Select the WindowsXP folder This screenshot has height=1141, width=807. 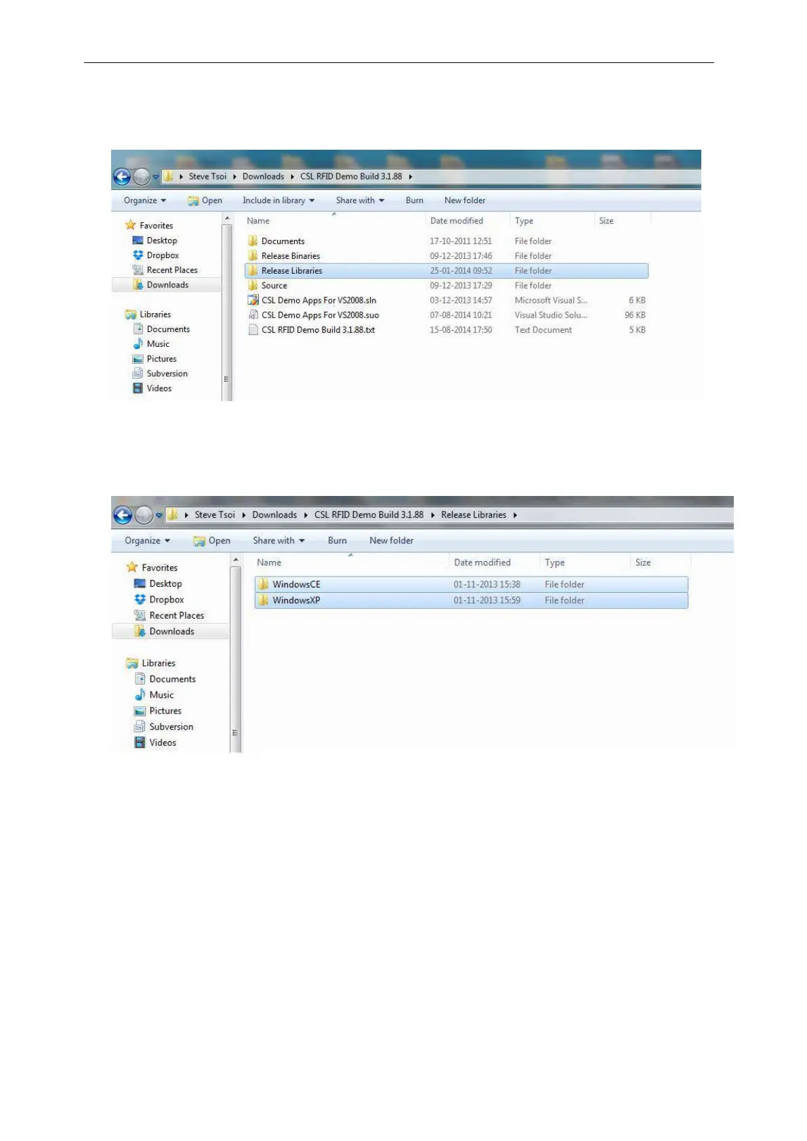472,600
